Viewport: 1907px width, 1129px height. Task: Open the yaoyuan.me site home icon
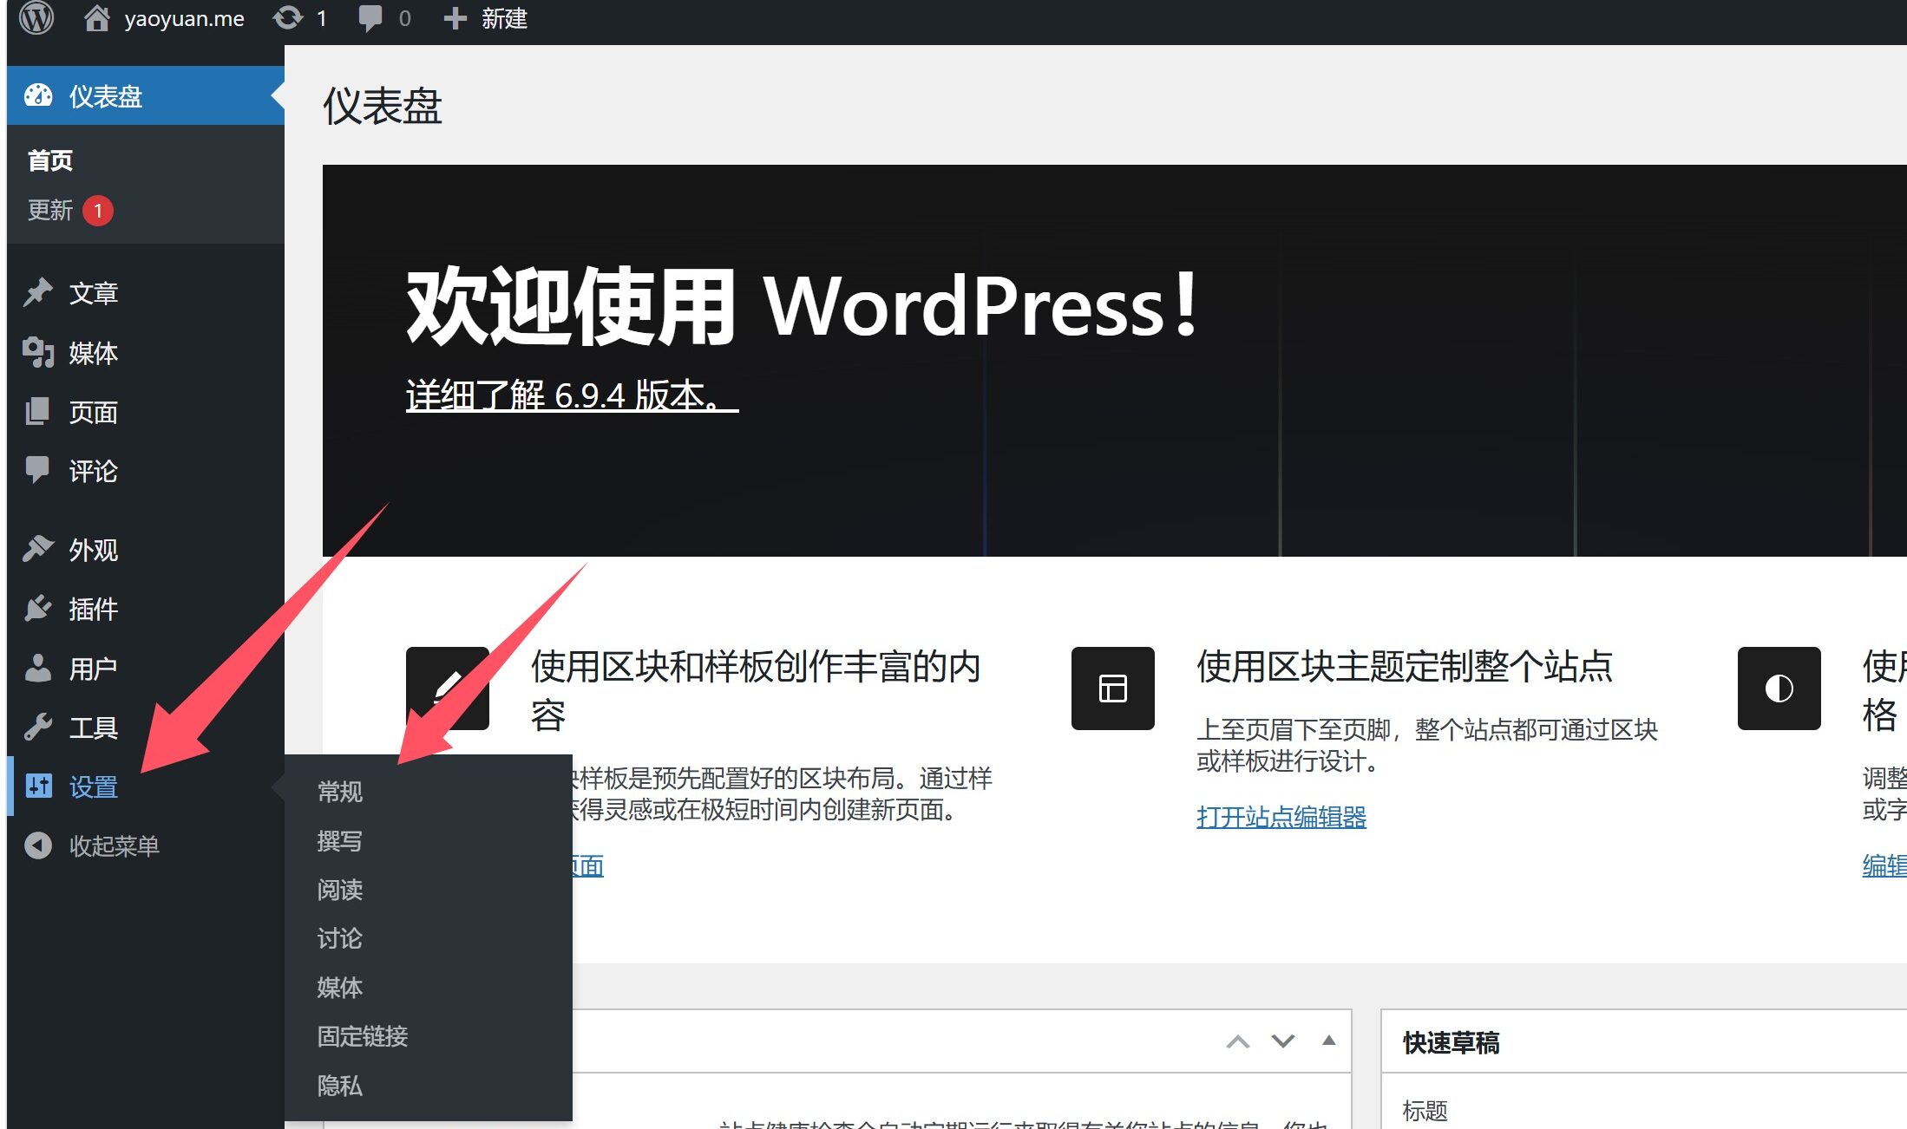[96, 18]
